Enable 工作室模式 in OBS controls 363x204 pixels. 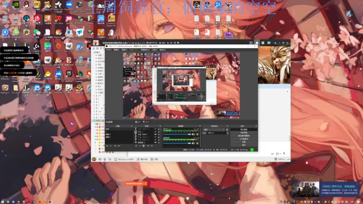244,139
